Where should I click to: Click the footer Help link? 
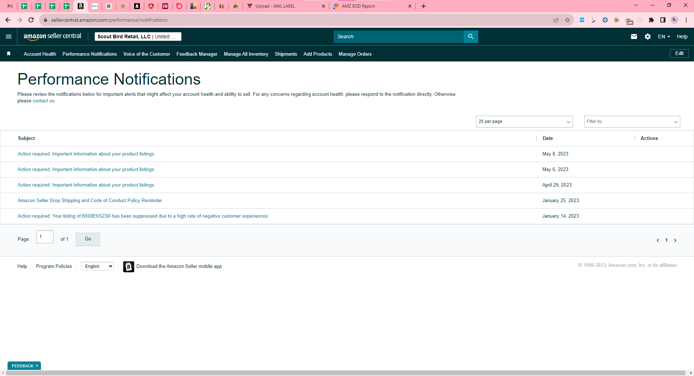pos(22,266)
